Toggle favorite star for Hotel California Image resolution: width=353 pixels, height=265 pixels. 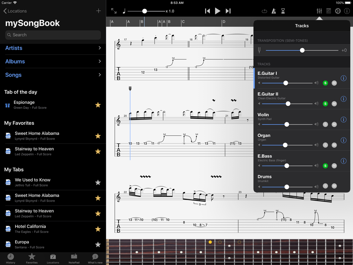pyautogui.click(x=98, y=229)
